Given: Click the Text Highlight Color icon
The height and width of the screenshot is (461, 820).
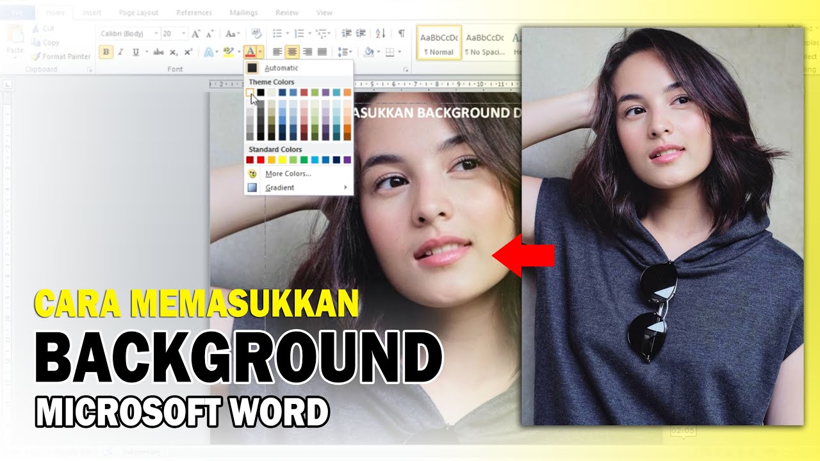Looking at the screenshot, I should (x=228, y=52).
